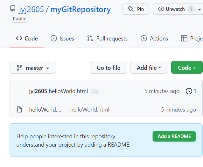This screenshot has width=203, height=167.
Task: Switch to the Issues tab
Action: point(62,39)
